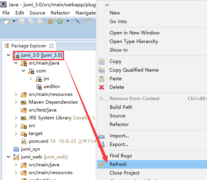
Task: Select the jumi_syn closed project
Action: tap(31, 149)
